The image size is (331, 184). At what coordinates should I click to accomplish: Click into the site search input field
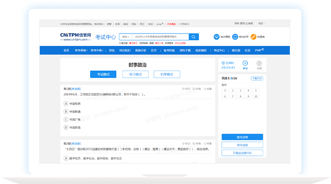[x=160, y=37]
